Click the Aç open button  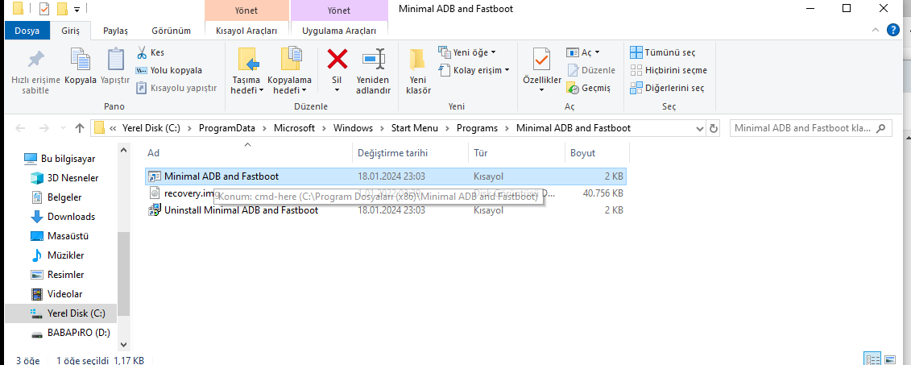(582, 52)
